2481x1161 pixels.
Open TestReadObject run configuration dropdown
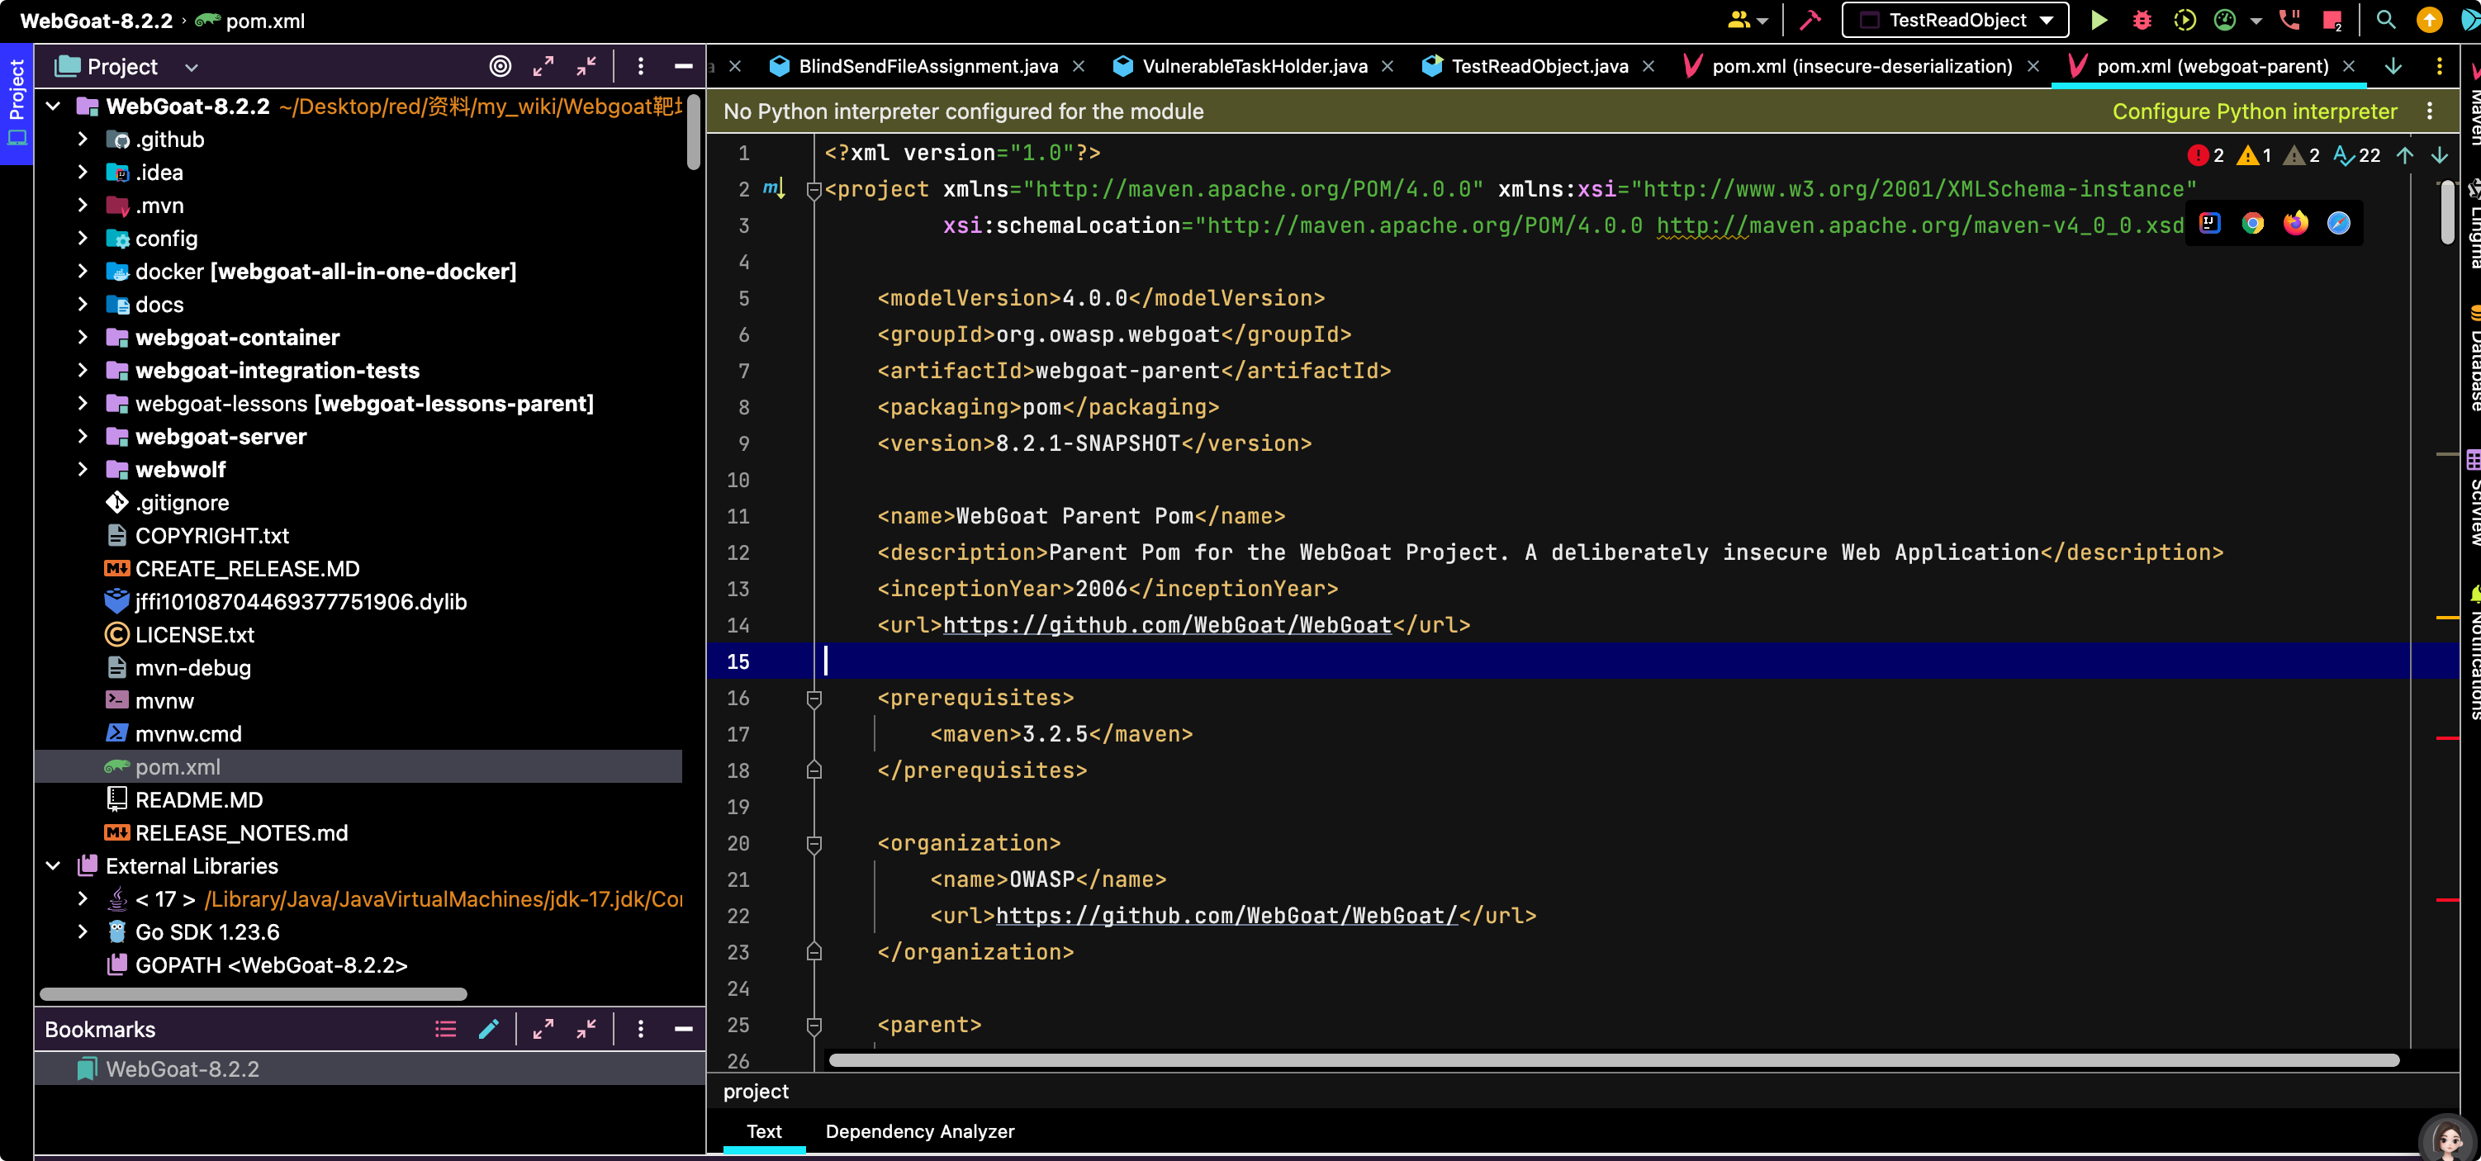click(1954, 20)
